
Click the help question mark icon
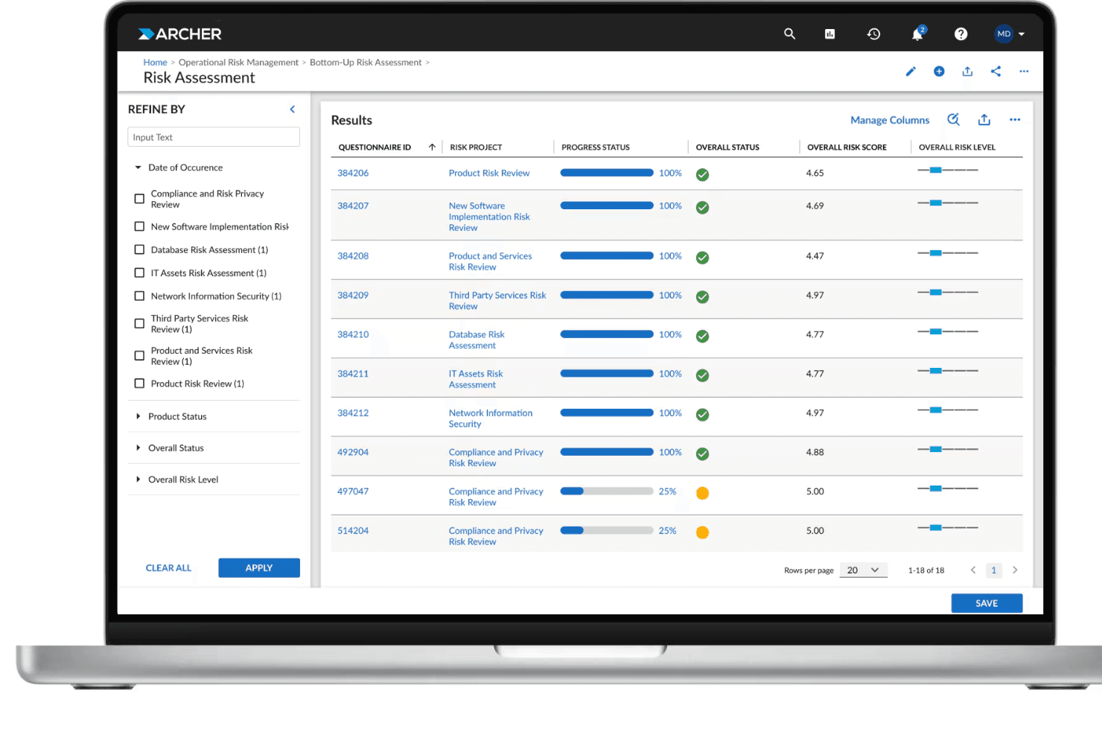pyautogui.click(x=961, y=34)
